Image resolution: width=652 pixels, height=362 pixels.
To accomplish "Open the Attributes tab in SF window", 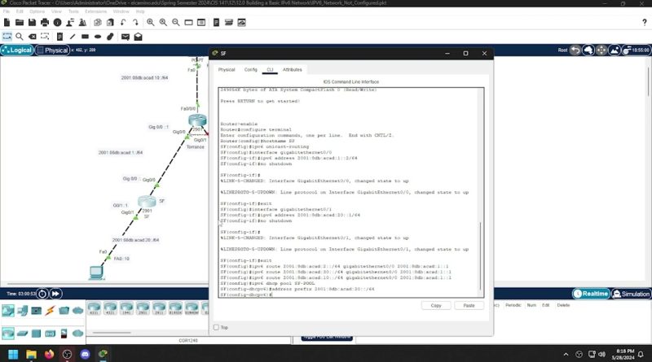I will tap(293, 69).
